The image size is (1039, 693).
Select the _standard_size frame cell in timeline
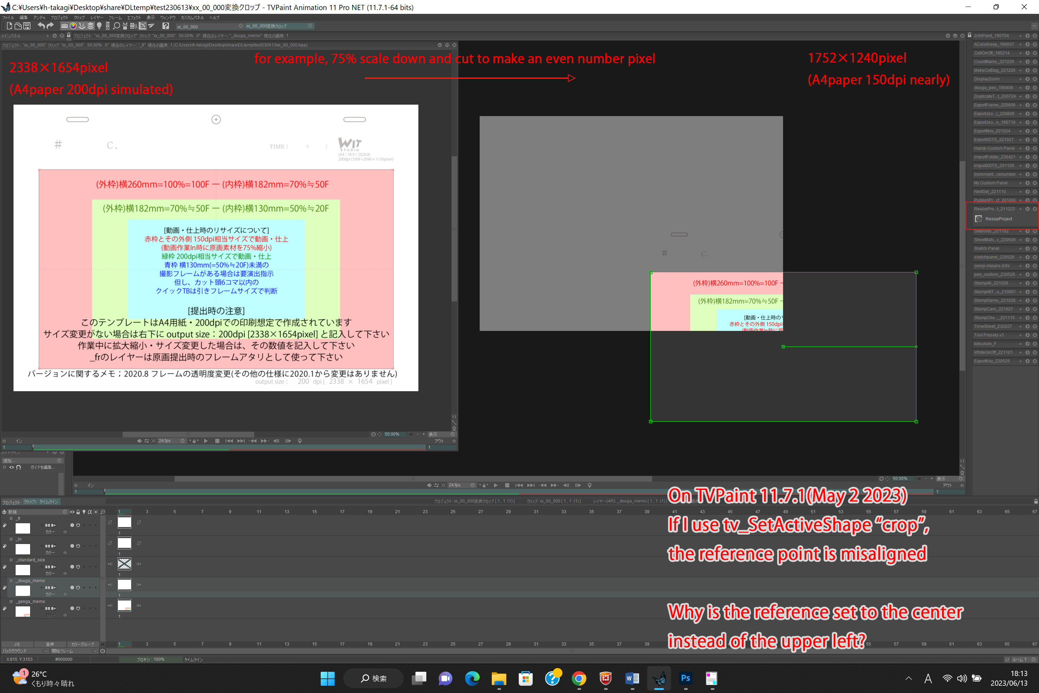point(125,564)
